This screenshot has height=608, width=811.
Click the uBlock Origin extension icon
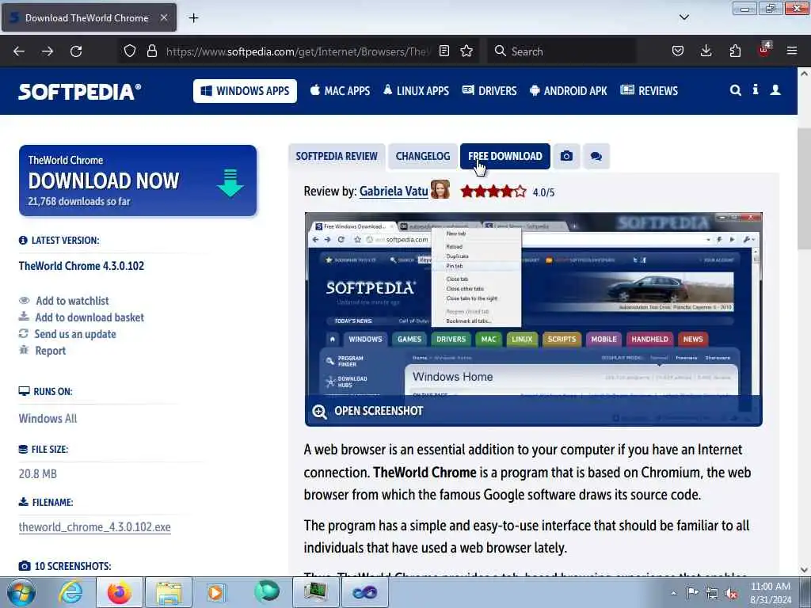coord(764,50)
